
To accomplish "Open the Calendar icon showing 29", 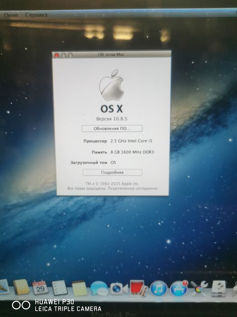I will tap(40, 288).
